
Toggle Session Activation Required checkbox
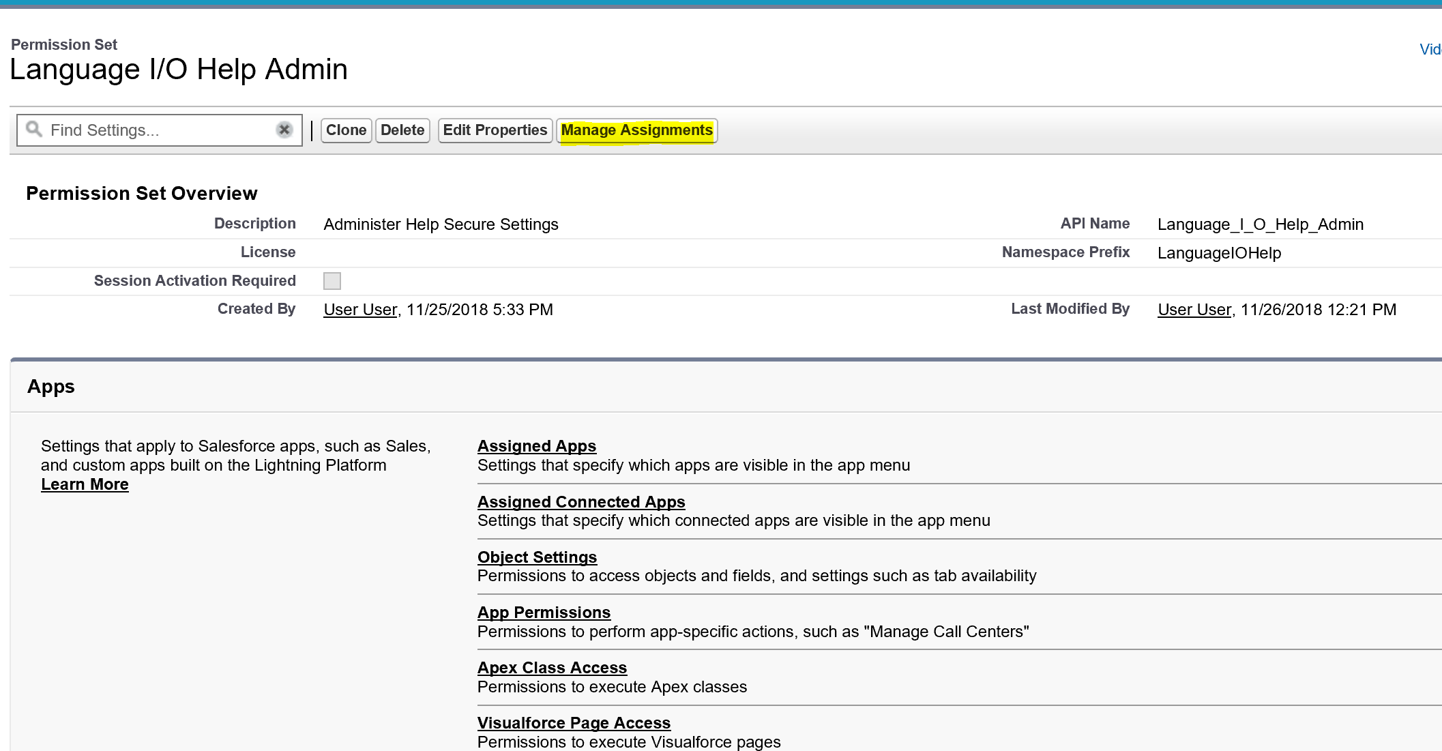(x=332, y=281)
